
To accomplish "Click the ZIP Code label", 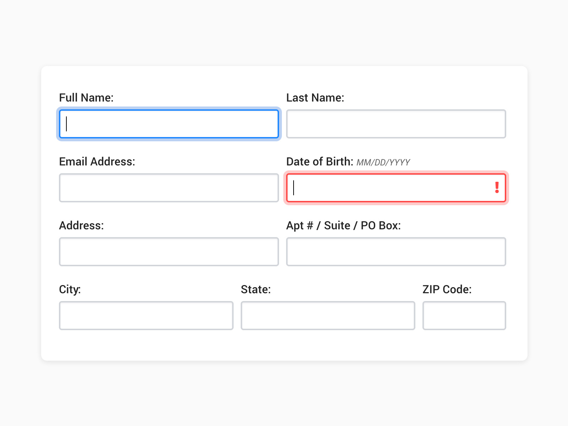I will click(x=447, y=289).
